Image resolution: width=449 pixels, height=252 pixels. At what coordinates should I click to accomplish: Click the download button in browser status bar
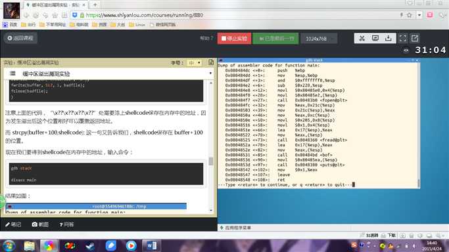click(389, 236)
